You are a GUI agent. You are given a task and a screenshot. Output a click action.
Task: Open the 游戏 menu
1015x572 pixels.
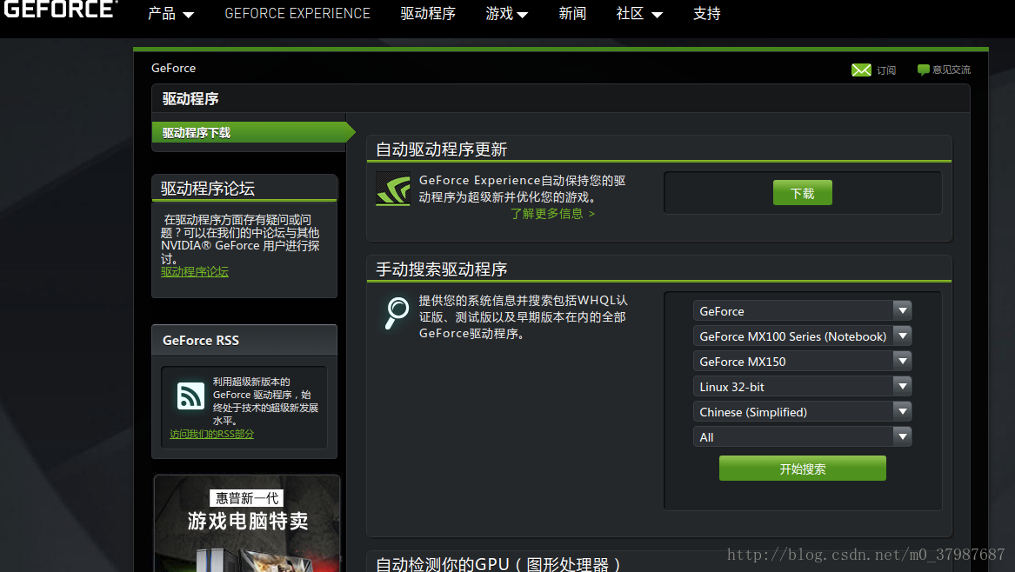tap(506, 14)
